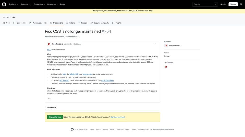The width and height of the screenshot is (245, 137).
Task: Open the Businesses dropdown
Action: tap(39, 4)
